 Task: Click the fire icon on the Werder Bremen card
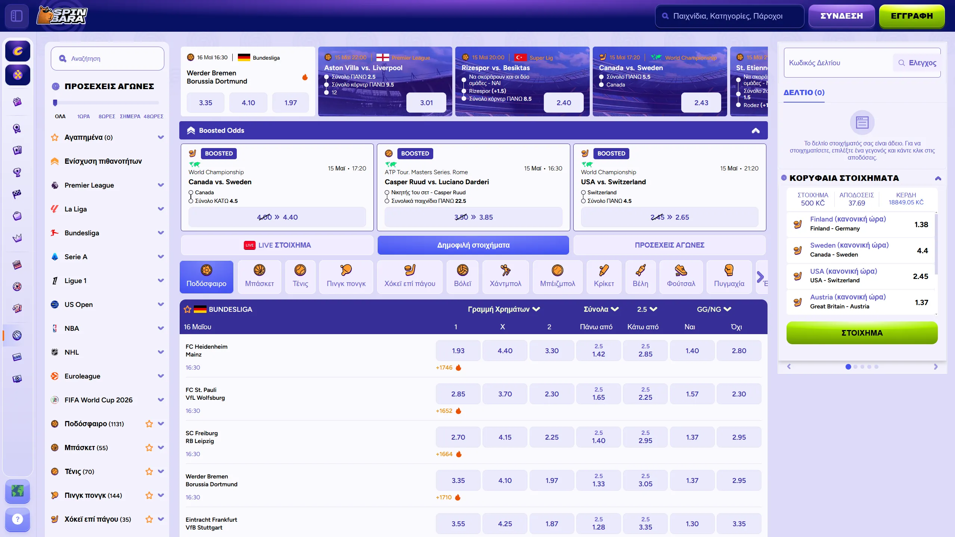click(305, 77)
